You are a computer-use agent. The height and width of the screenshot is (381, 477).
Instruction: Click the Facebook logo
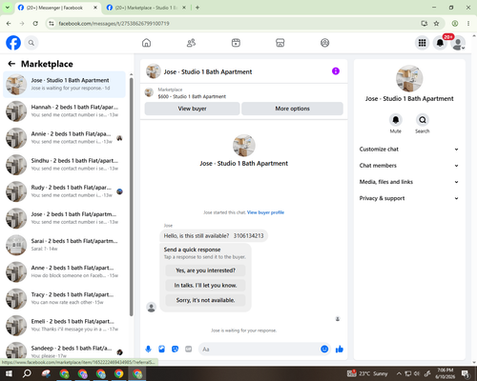coord(13,43)
